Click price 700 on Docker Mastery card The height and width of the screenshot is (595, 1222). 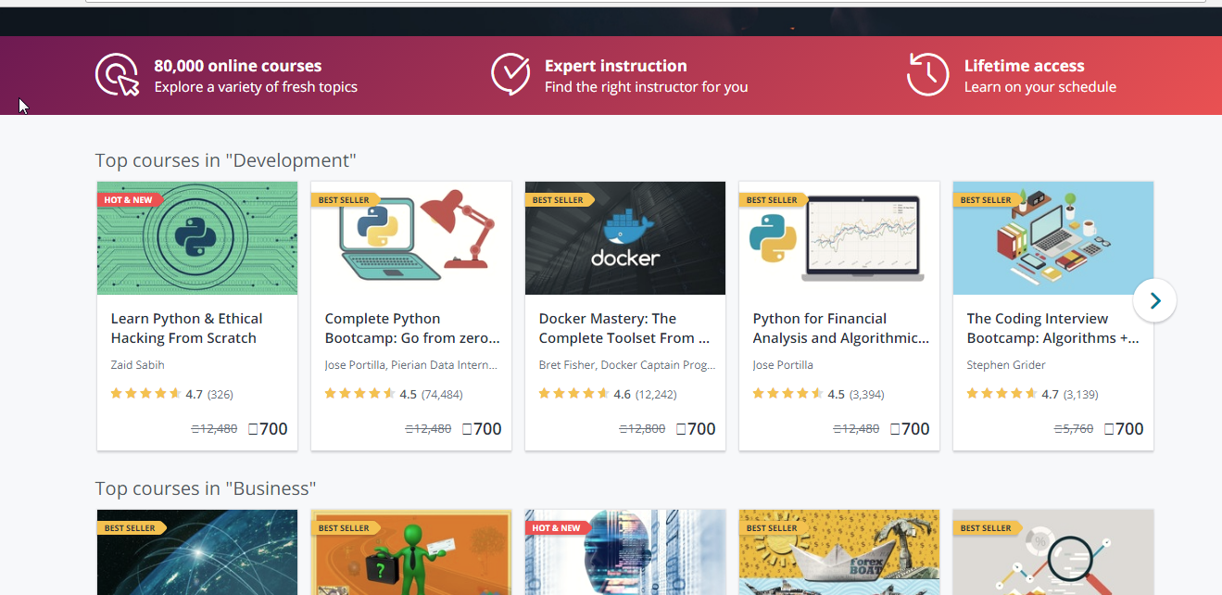click(696, 429)
